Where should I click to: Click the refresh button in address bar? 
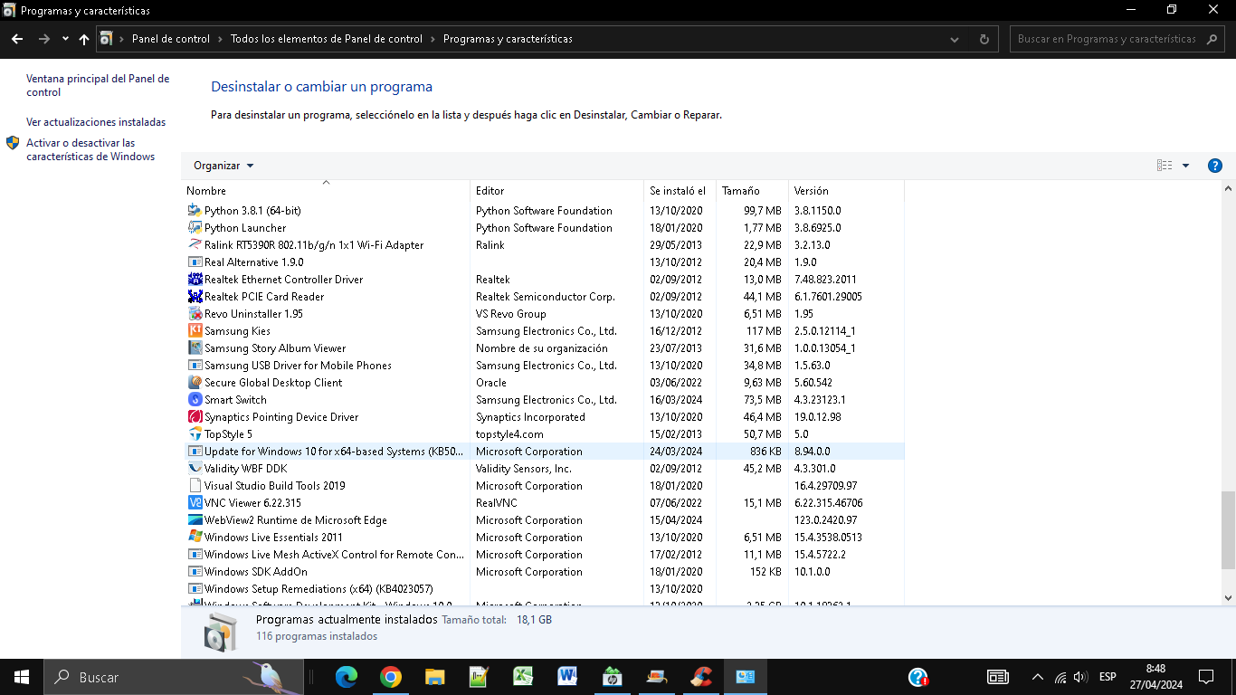(984, 39)
